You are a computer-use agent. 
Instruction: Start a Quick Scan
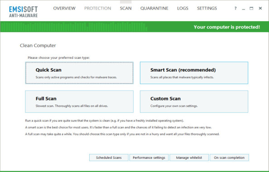[x=79, y=73]
